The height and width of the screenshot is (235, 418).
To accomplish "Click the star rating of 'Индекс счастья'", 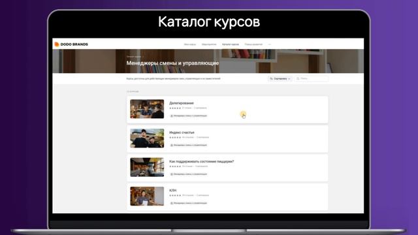I will point(175,138).
